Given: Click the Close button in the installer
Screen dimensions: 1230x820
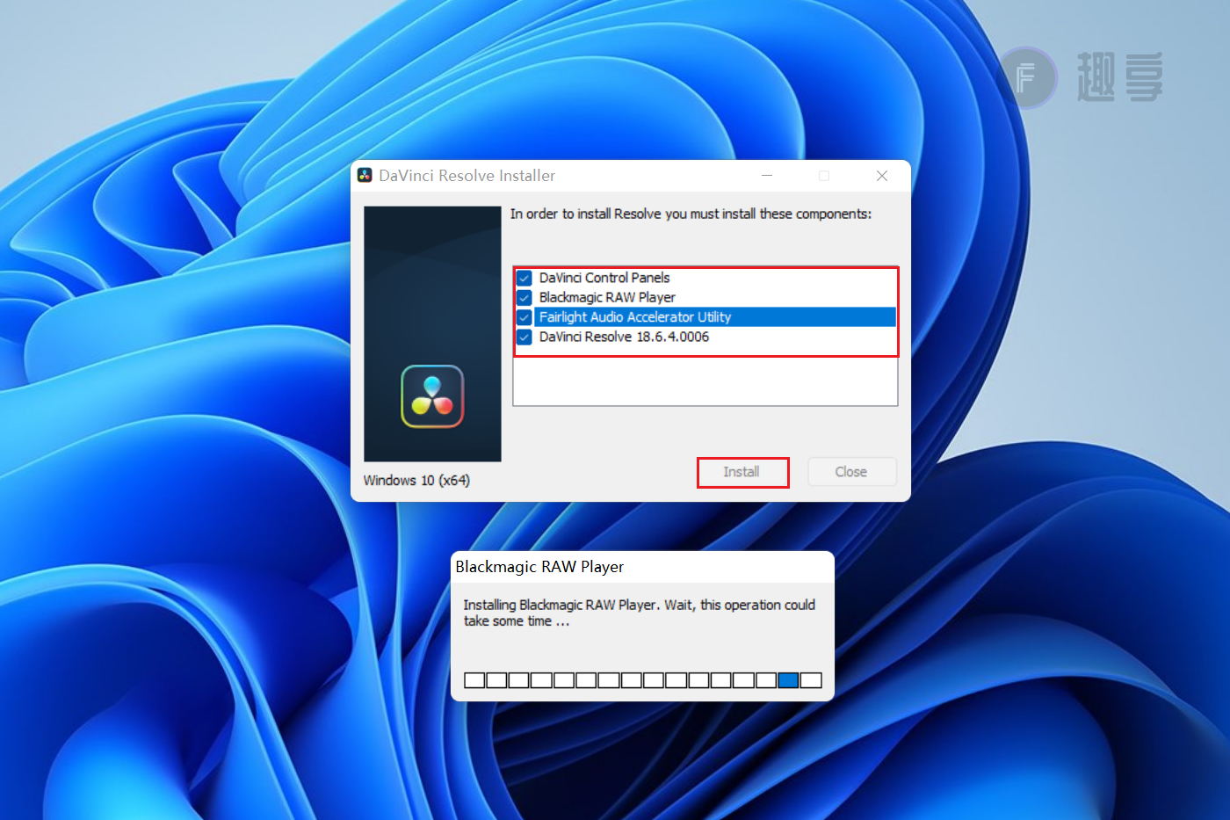Looking at the screenshot, I should click(x=851, y=472).
